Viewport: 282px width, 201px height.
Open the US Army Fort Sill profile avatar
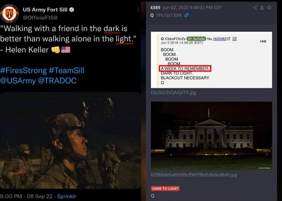(9, 14)
